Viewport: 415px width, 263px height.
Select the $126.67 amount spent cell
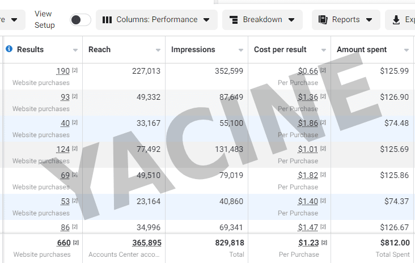tap(395, 227)
